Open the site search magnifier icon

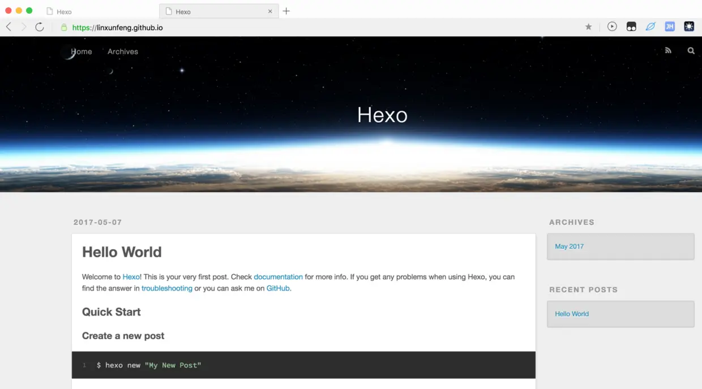[691, 51]
